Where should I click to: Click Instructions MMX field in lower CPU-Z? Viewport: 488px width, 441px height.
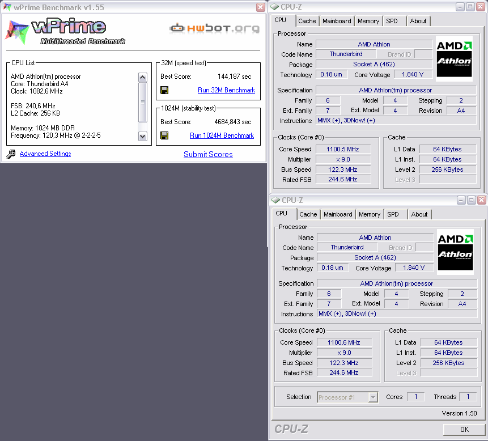[397, 313]
